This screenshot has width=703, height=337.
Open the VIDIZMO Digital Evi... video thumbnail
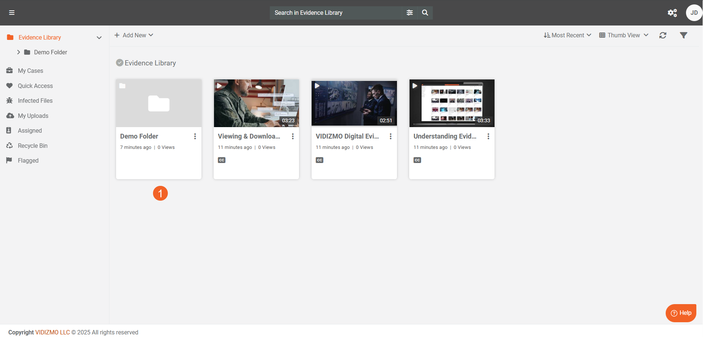354,103
